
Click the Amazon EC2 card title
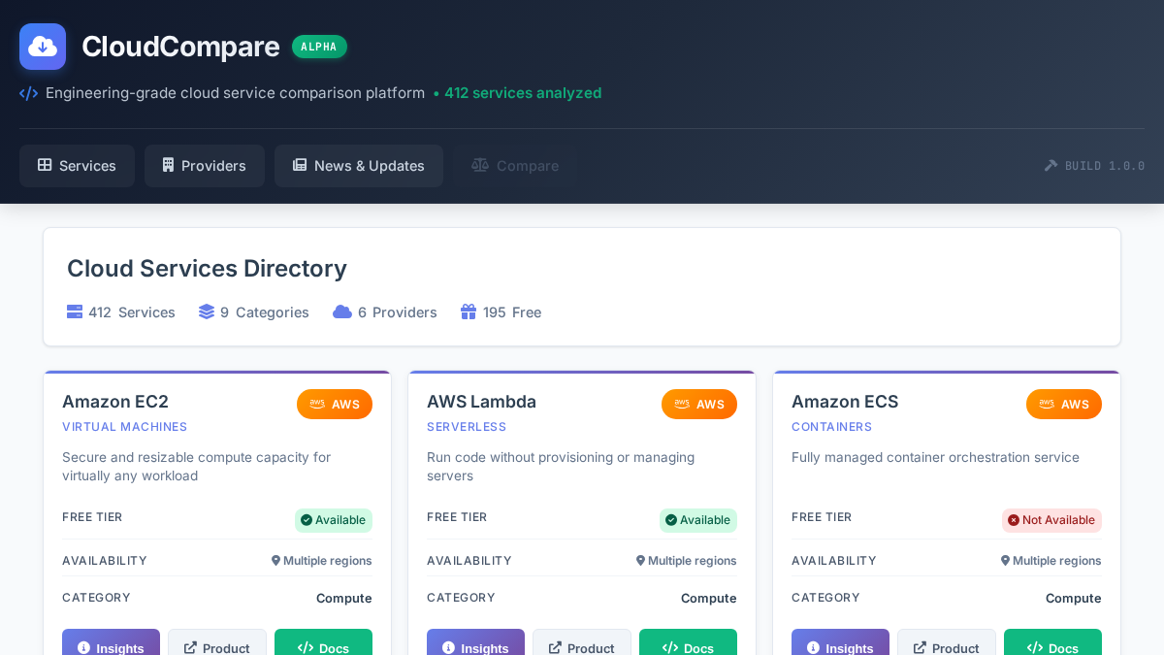pyautogui.click(x=115, y=402)
